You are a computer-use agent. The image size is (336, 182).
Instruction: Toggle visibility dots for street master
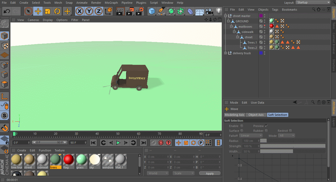pyautogui.click(x=264, y=16)
